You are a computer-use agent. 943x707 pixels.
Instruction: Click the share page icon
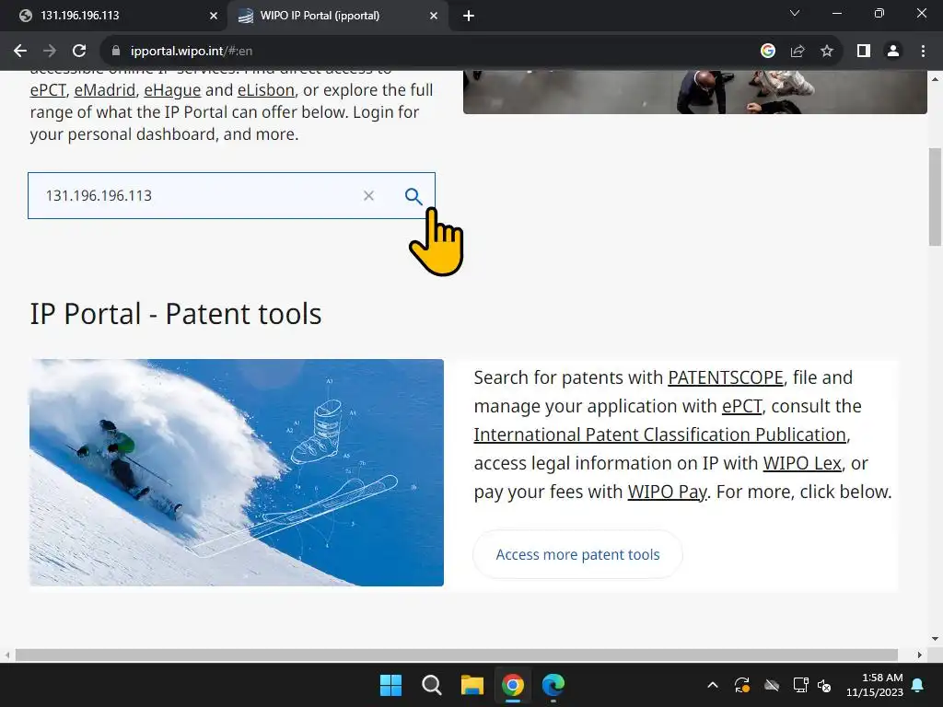click(797, 52)
